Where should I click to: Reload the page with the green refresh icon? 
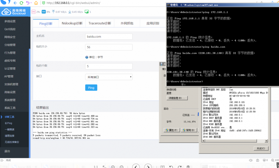tap(21, 3)
